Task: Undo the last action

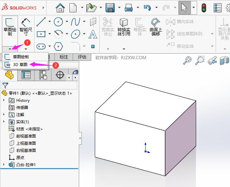Action: click(147, 8)
